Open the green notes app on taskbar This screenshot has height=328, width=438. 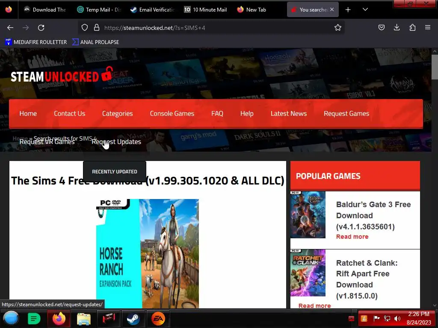tap(34, 319)
